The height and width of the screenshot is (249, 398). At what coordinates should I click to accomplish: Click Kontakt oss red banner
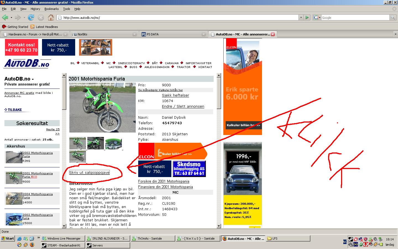[21, 47]
